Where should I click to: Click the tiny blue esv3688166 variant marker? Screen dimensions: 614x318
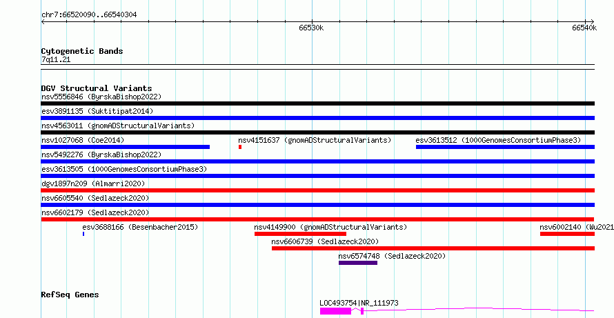tap(83, 234)
